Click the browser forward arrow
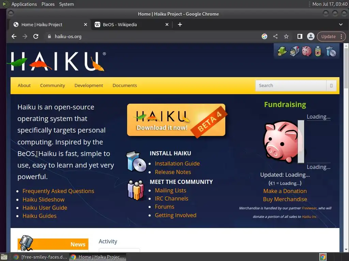This screenshot has width=349, height=261. (x=25, y=36)
